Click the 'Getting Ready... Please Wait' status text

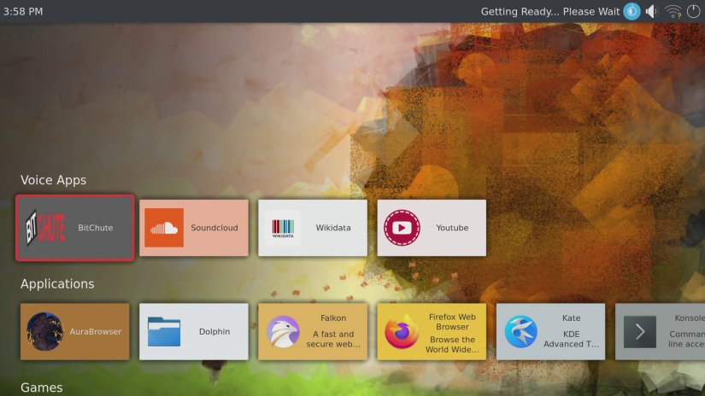[x=550, y=12]
